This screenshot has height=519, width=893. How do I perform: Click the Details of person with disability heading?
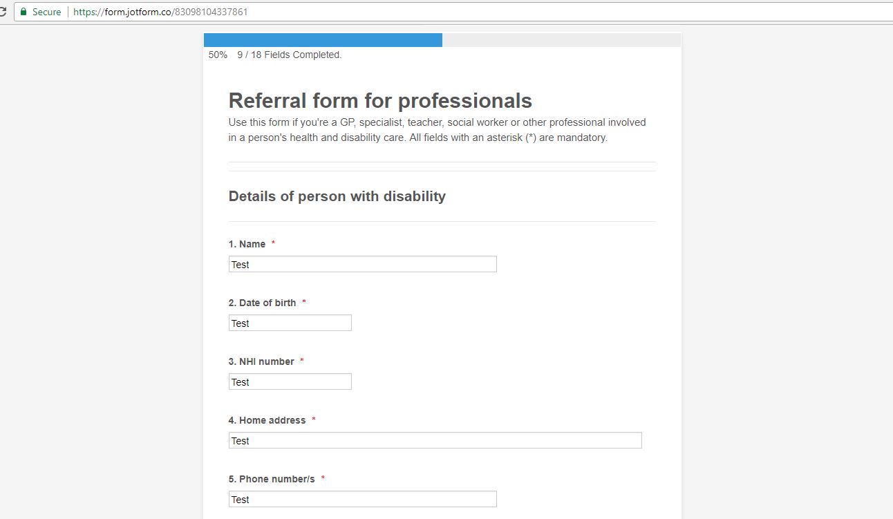(x=337, y=196)
